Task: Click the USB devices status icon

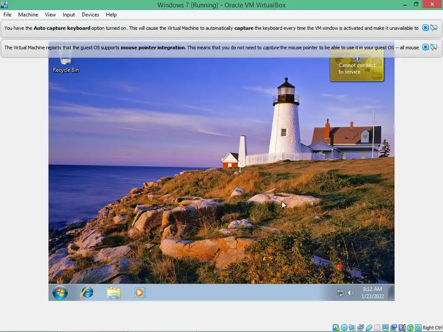Action: [x=369, y=328]
